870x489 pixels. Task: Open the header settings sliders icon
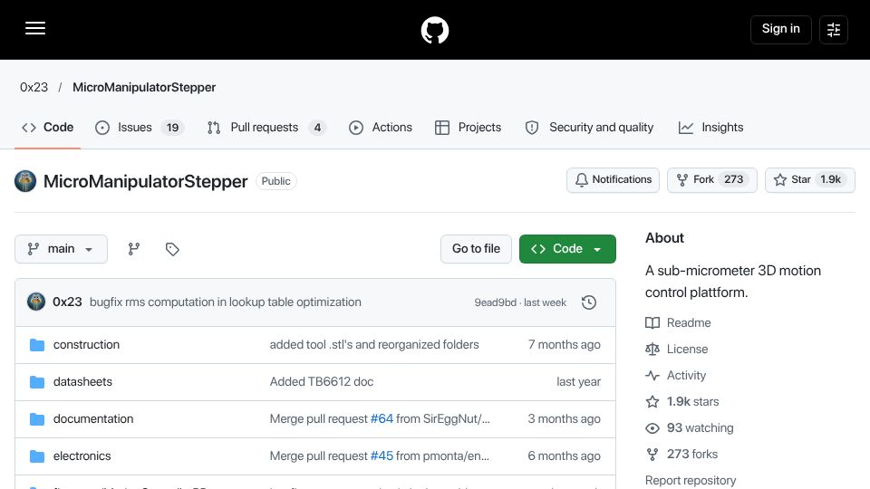834,29
